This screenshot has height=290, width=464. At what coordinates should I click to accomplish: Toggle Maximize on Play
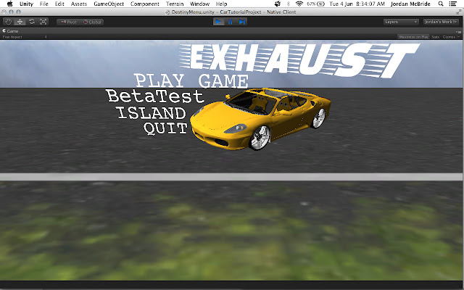(413, 37)
